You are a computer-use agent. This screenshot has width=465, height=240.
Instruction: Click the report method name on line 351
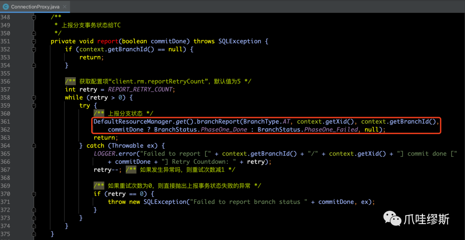[x=108, y=41]
